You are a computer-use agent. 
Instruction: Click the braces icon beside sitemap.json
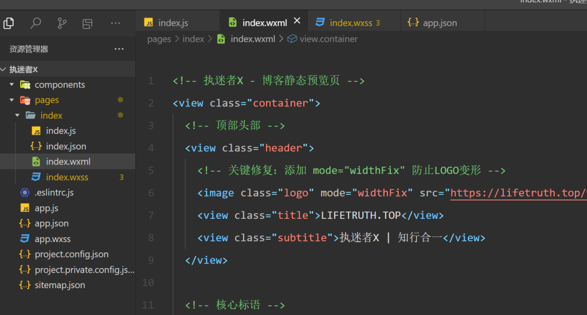[25, 285]
